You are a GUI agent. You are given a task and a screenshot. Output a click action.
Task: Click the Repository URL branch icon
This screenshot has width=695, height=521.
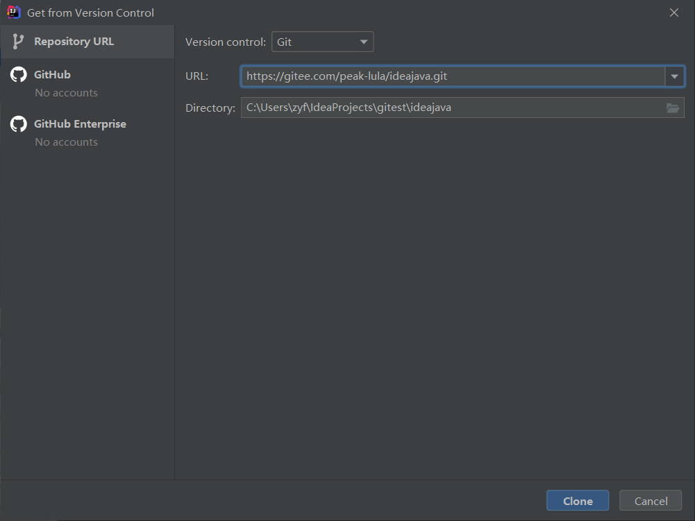[x=18, y=42]
